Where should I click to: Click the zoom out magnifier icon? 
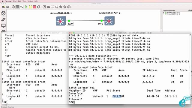pyautogui.click(x=65, y=7)
